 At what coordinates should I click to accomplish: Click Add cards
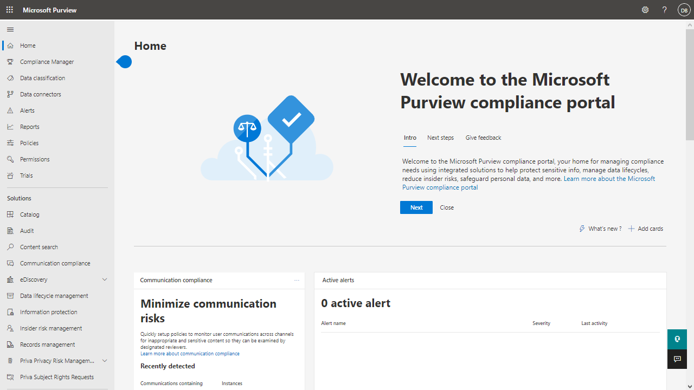click(646, 229)
